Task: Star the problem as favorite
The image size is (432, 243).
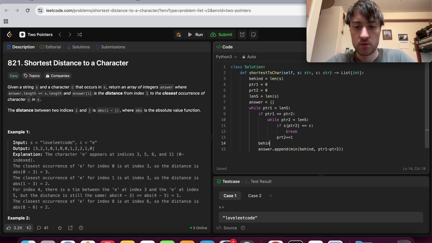Action: point(60,228)
